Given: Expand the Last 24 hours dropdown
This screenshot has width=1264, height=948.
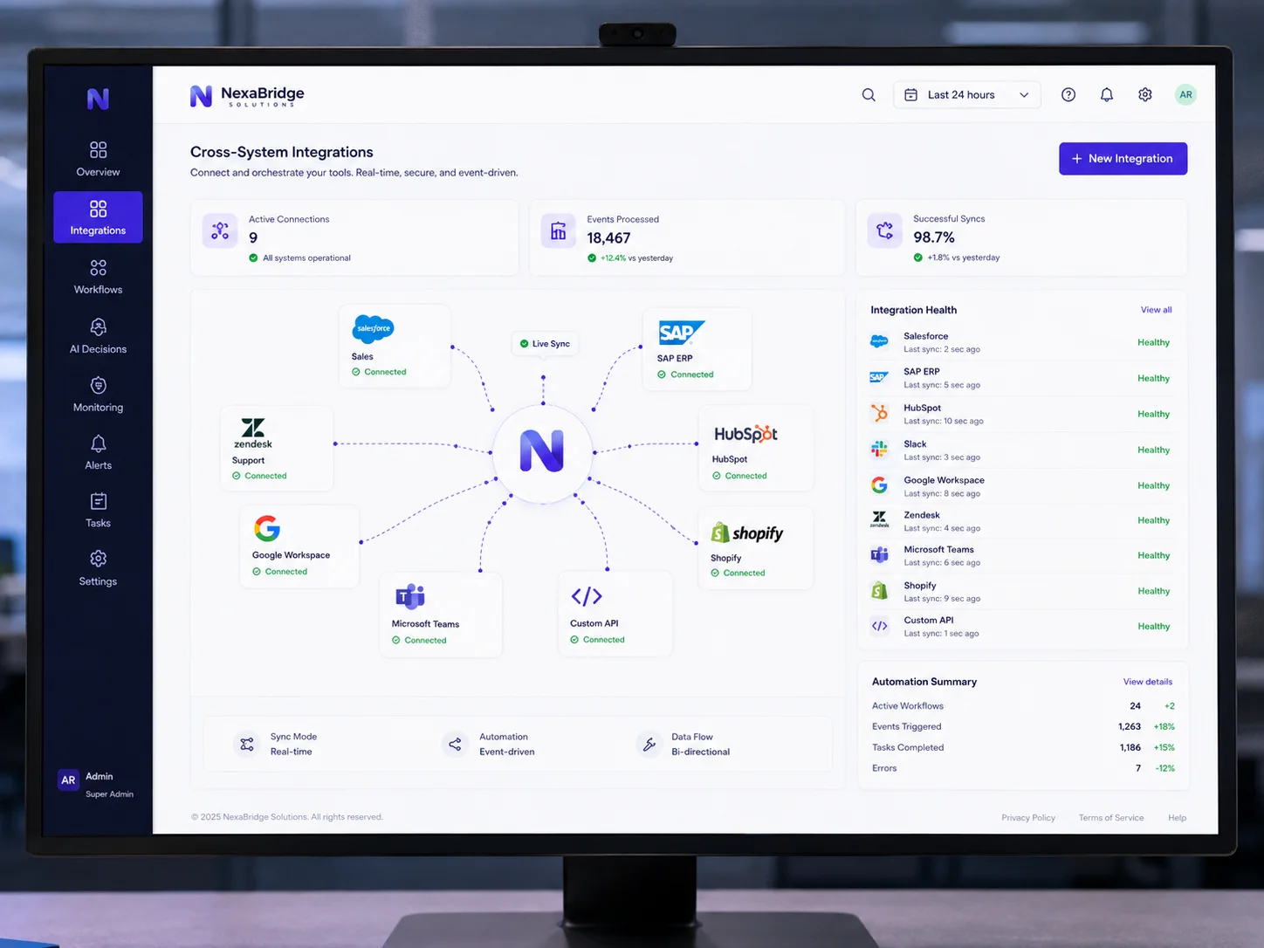Looking at the screenshot, I should (967, 94).
